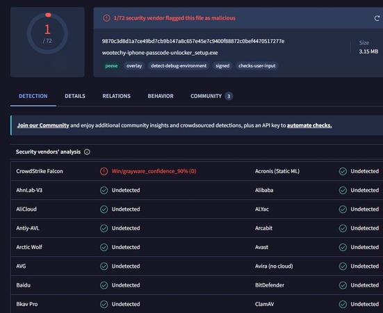
Task: Click the checks-user-input tag
Action: coord(257,66)
